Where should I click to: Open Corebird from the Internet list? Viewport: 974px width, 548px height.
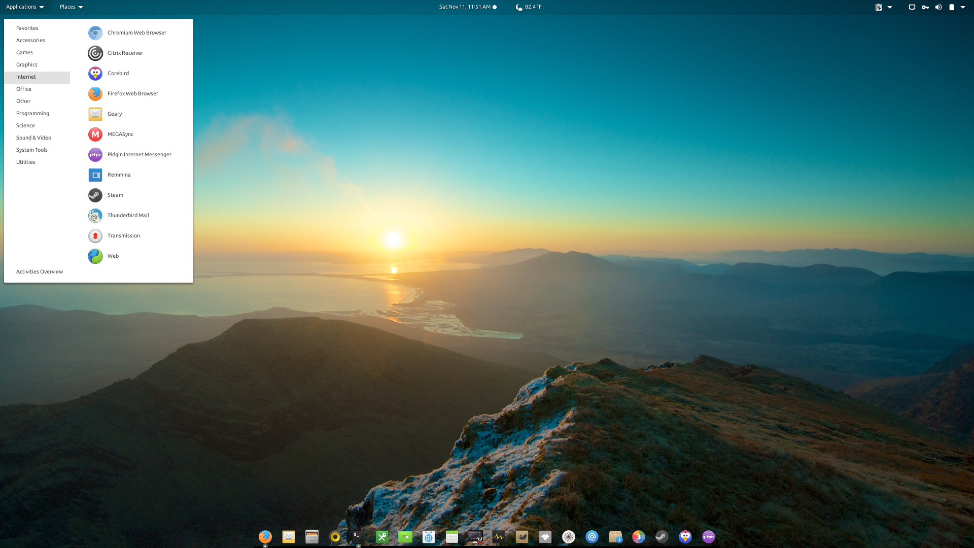(x=118, y=73)
